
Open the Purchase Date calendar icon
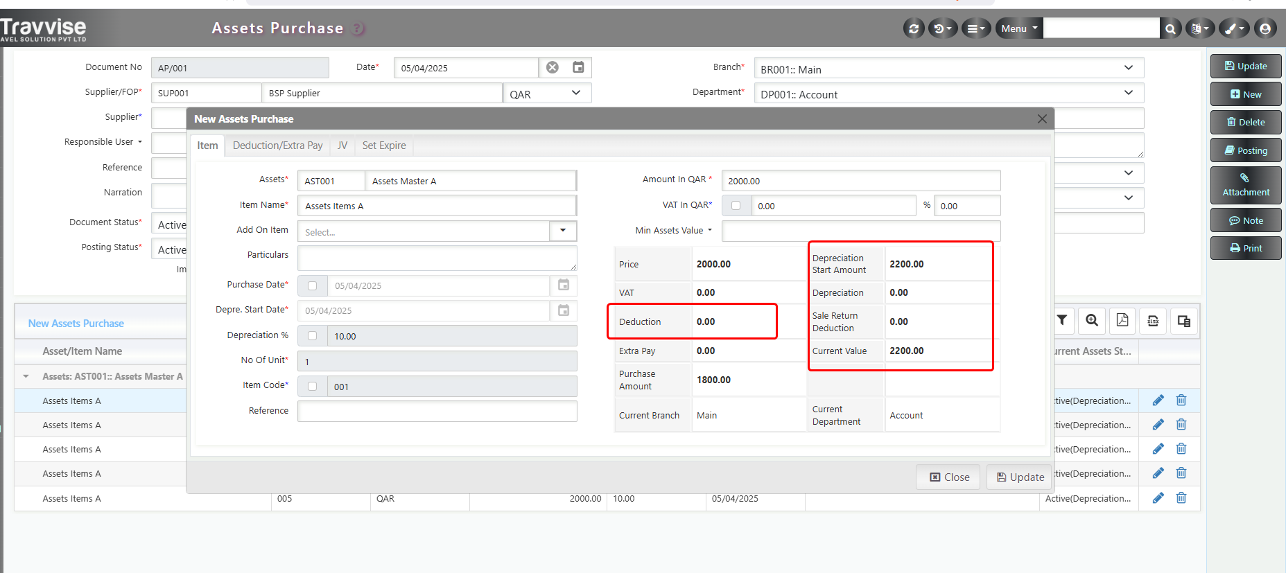[564, 285]
